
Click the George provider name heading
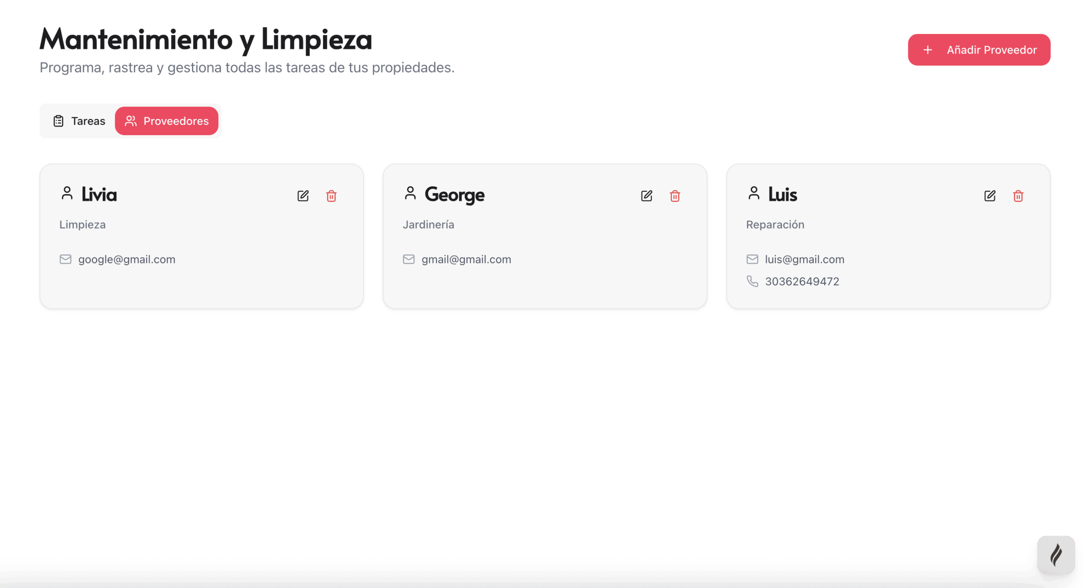click(x=454, y=195)
